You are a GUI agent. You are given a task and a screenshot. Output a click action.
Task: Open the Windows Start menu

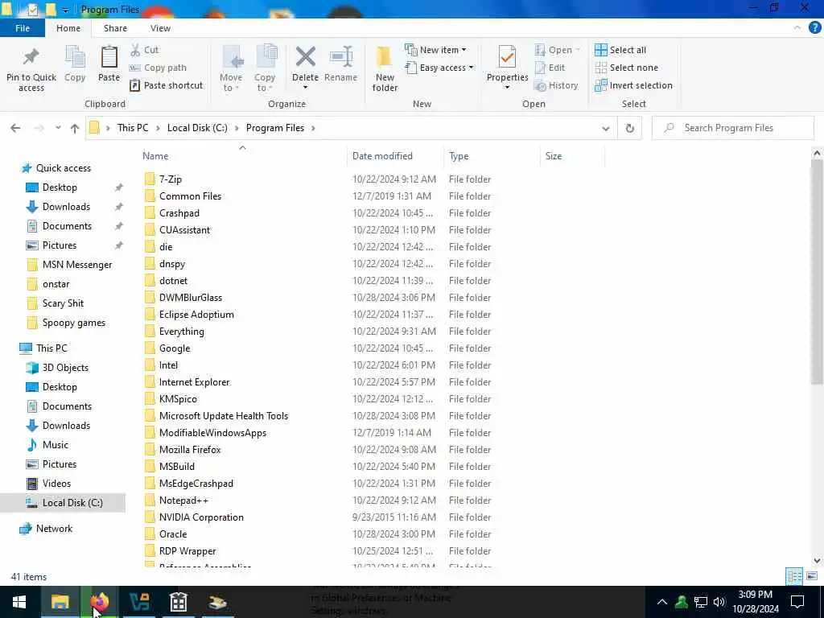19,602
